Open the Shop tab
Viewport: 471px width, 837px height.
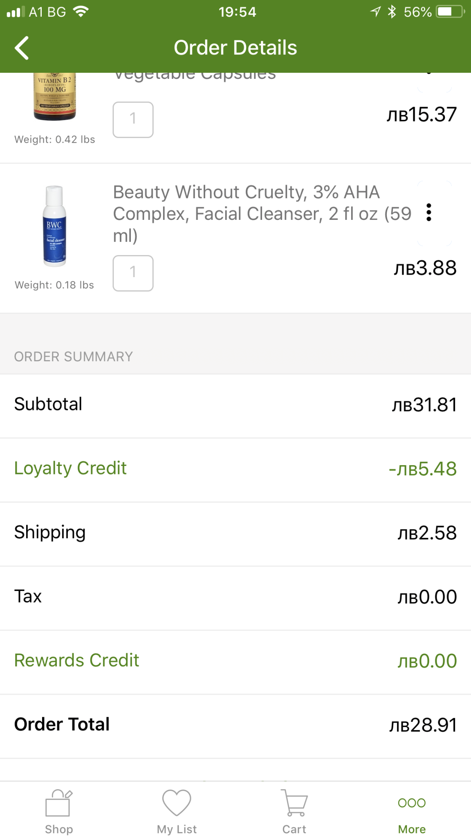[58, 812]
